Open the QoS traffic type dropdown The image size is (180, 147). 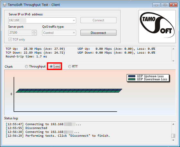coord(74,33)
